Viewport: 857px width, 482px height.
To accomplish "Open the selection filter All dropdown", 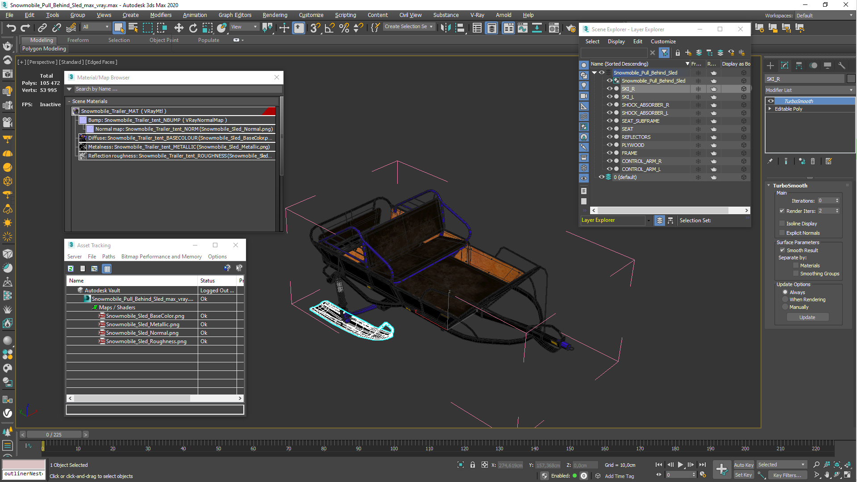I will 96,27.
